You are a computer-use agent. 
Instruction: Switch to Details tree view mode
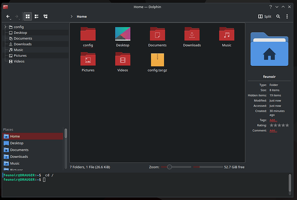45,16
